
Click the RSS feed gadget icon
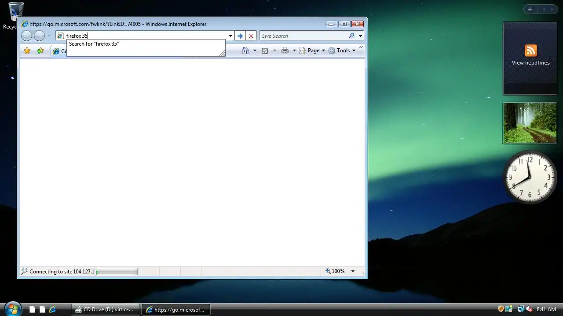tap(530, 50)
